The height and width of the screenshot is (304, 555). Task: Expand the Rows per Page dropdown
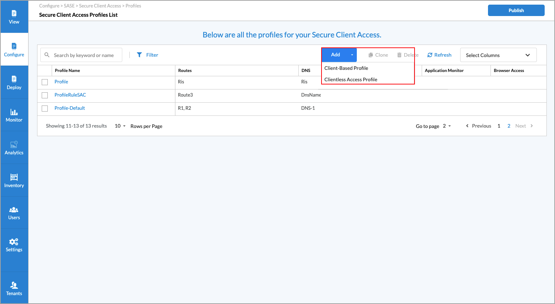[119, 126]
